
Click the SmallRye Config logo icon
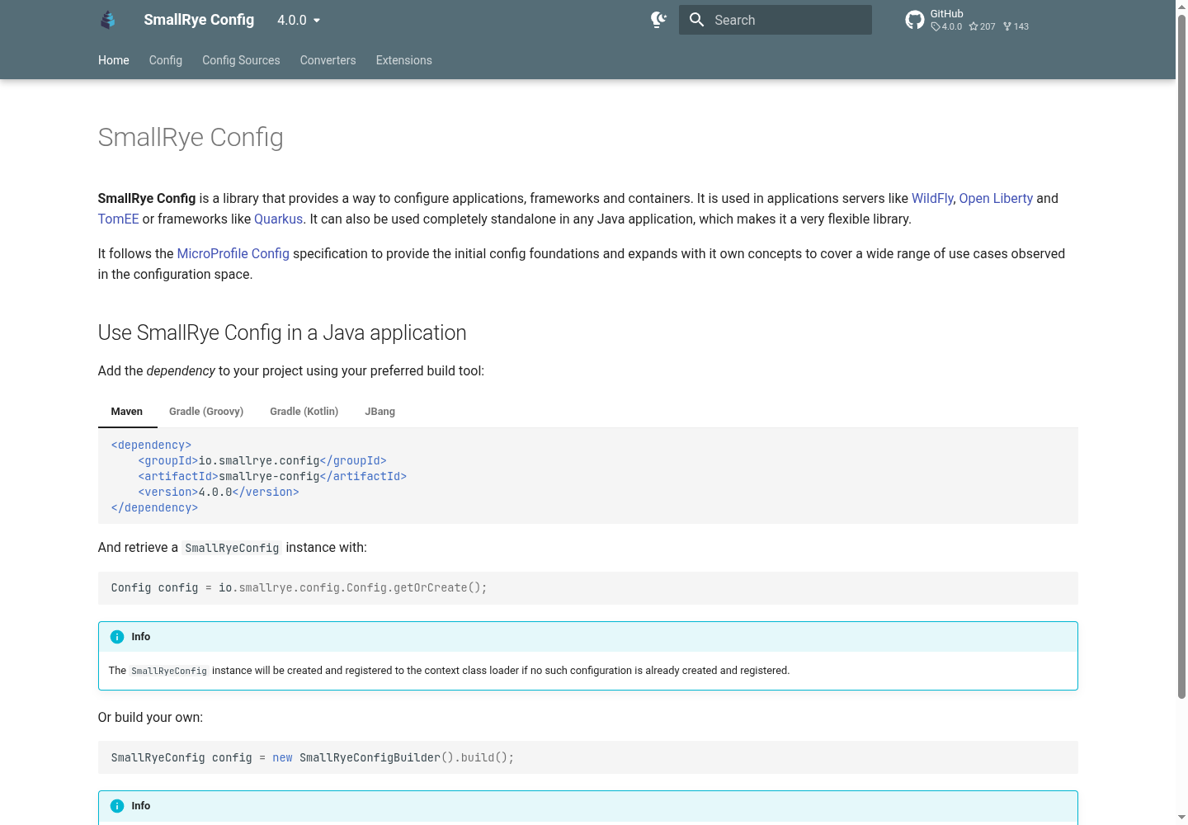pyautogui.click(x=108, y=20)
